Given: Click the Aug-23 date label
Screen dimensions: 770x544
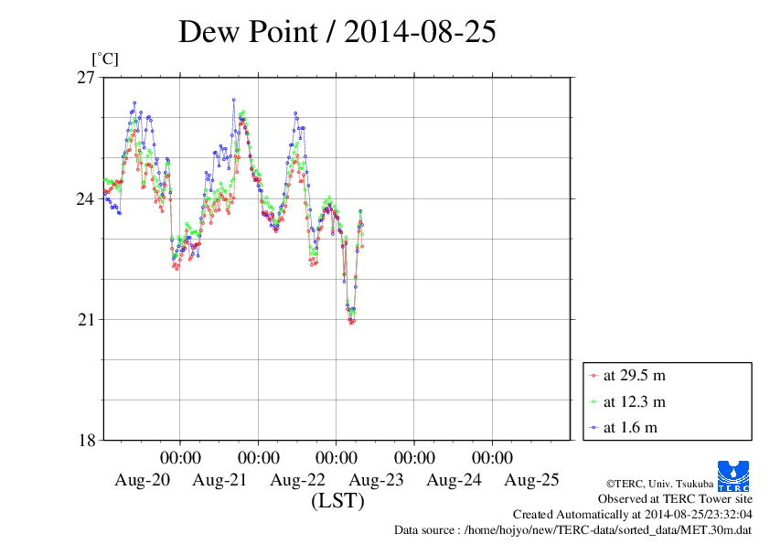Looking at the screenshot, I should coord(376,480).
